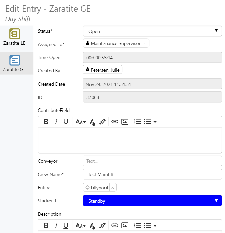Pick highlighter tool in ContributeField toolbar
Viewport: 225px width, 233px height.
tap(102, 122)
